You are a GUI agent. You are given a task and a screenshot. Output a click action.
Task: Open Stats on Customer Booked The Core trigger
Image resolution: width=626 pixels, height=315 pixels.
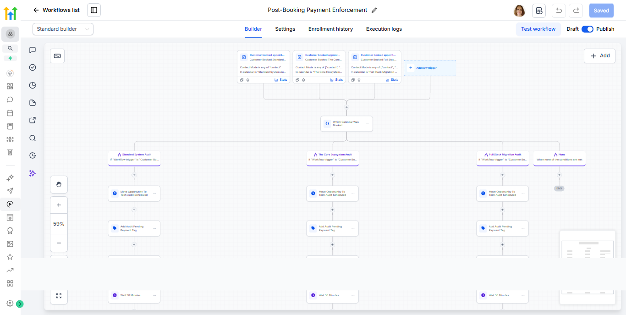point(336,80)
